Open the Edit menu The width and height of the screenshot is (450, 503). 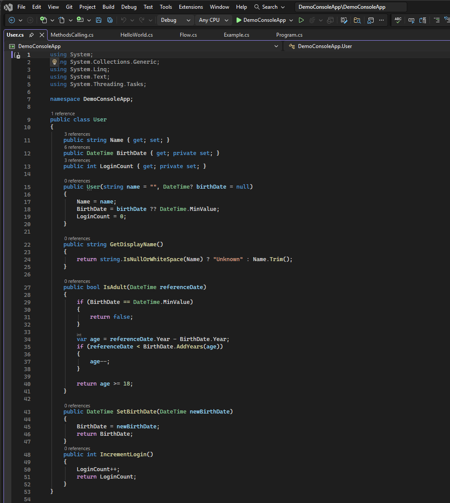coord(37,7)
